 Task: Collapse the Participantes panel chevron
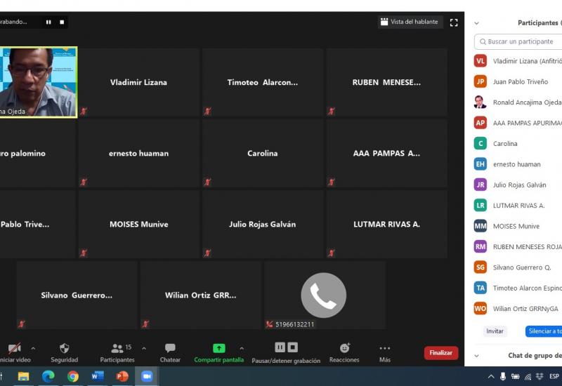tap(476, 23)
